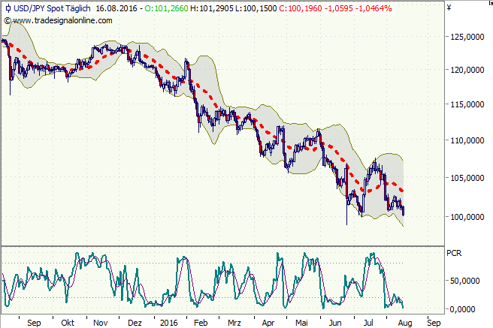Select the close value C:100,1960
The width and height of the screenshot is (493, 328).
tap(301, 8)
